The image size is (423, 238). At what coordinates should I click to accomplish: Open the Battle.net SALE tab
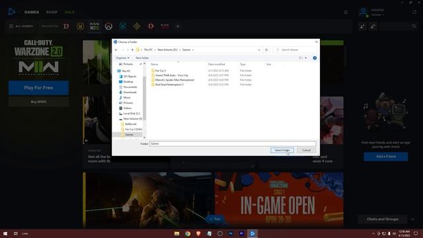pyautogui.click(x=69, y=12)
